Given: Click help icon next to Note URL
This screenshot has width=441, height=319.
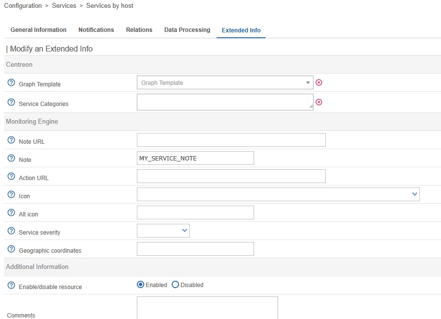Looking at the screenshot, I should (11, 140).
